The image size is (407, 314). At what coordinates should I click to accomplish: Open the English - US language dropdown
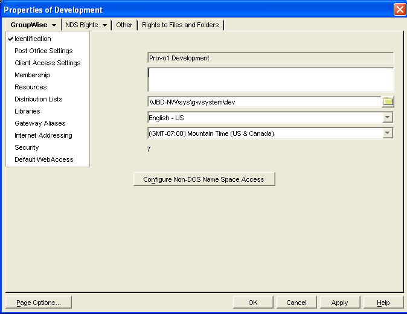[x=388, y=117]
